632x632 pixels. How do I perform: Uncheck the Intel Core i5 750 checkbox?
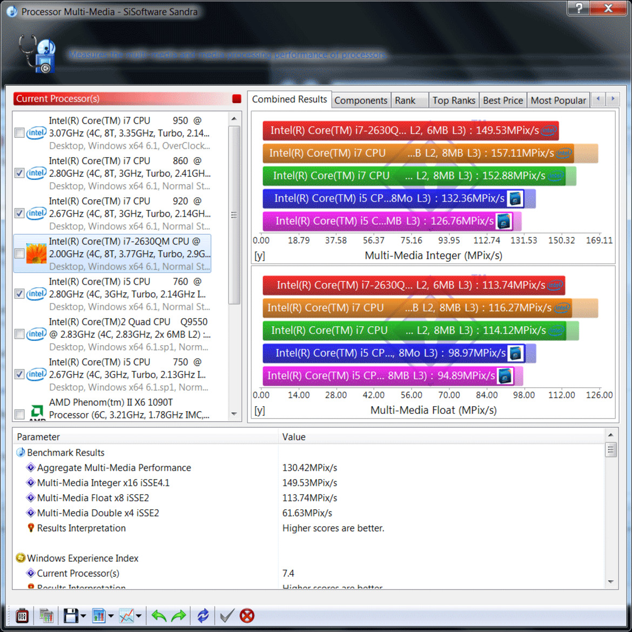pyautogui.click(x=19, y=374)
